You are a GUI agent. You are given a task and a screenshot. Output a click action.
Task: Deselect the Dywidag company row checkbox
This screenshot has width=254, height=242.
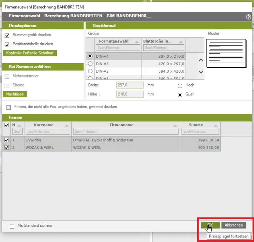7,140
